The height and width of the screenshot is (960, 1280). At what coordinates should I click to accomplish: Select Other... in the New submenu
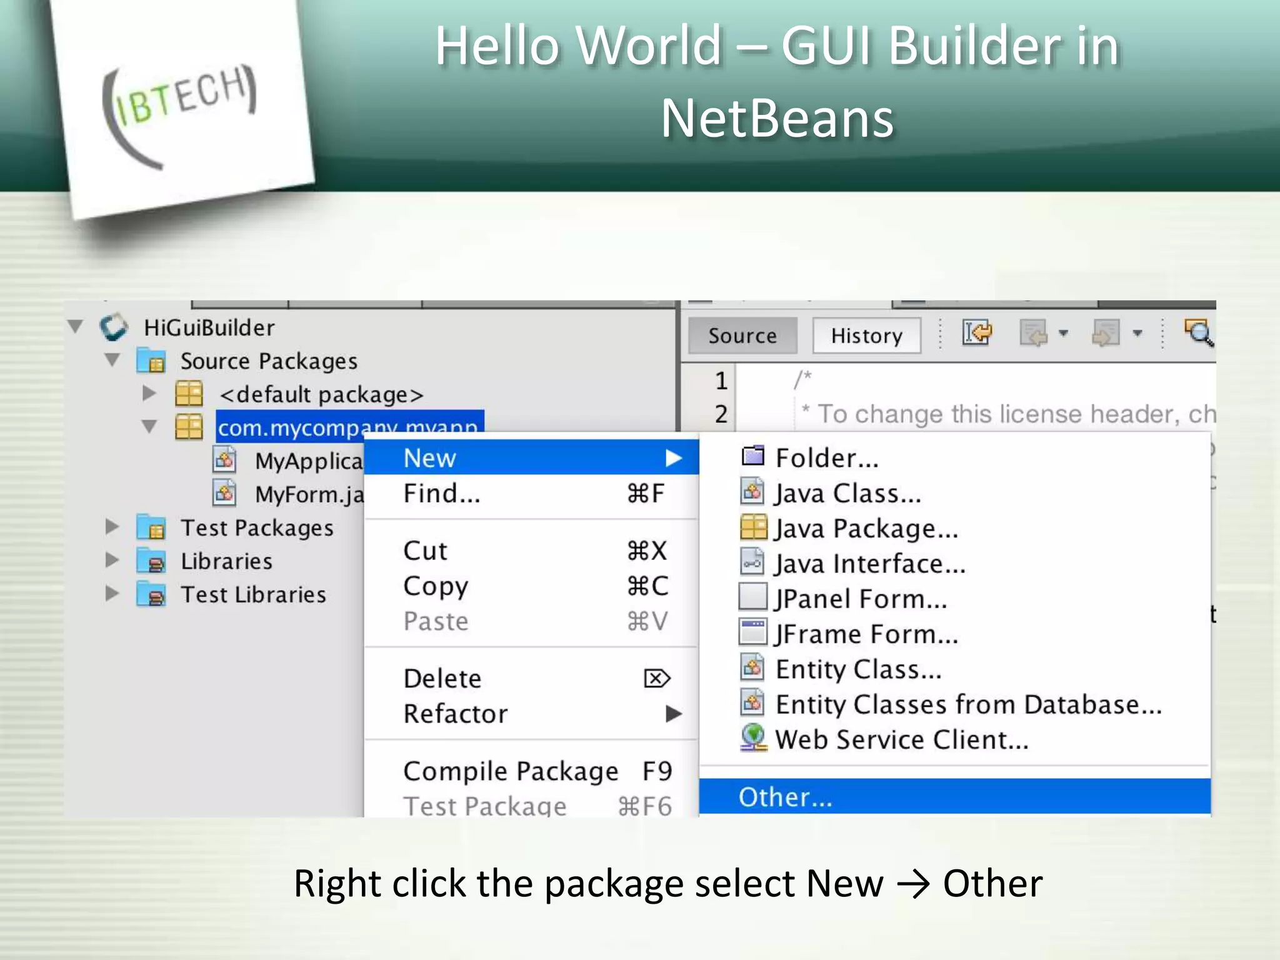click(x=955, y=796)
